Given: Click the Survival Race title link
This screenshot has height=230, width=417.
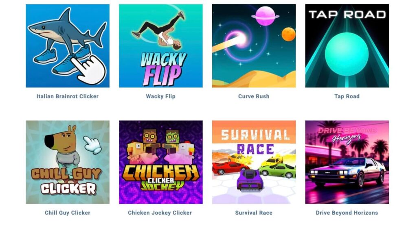Looking at the screenshot, I should (x=254, y=213).
